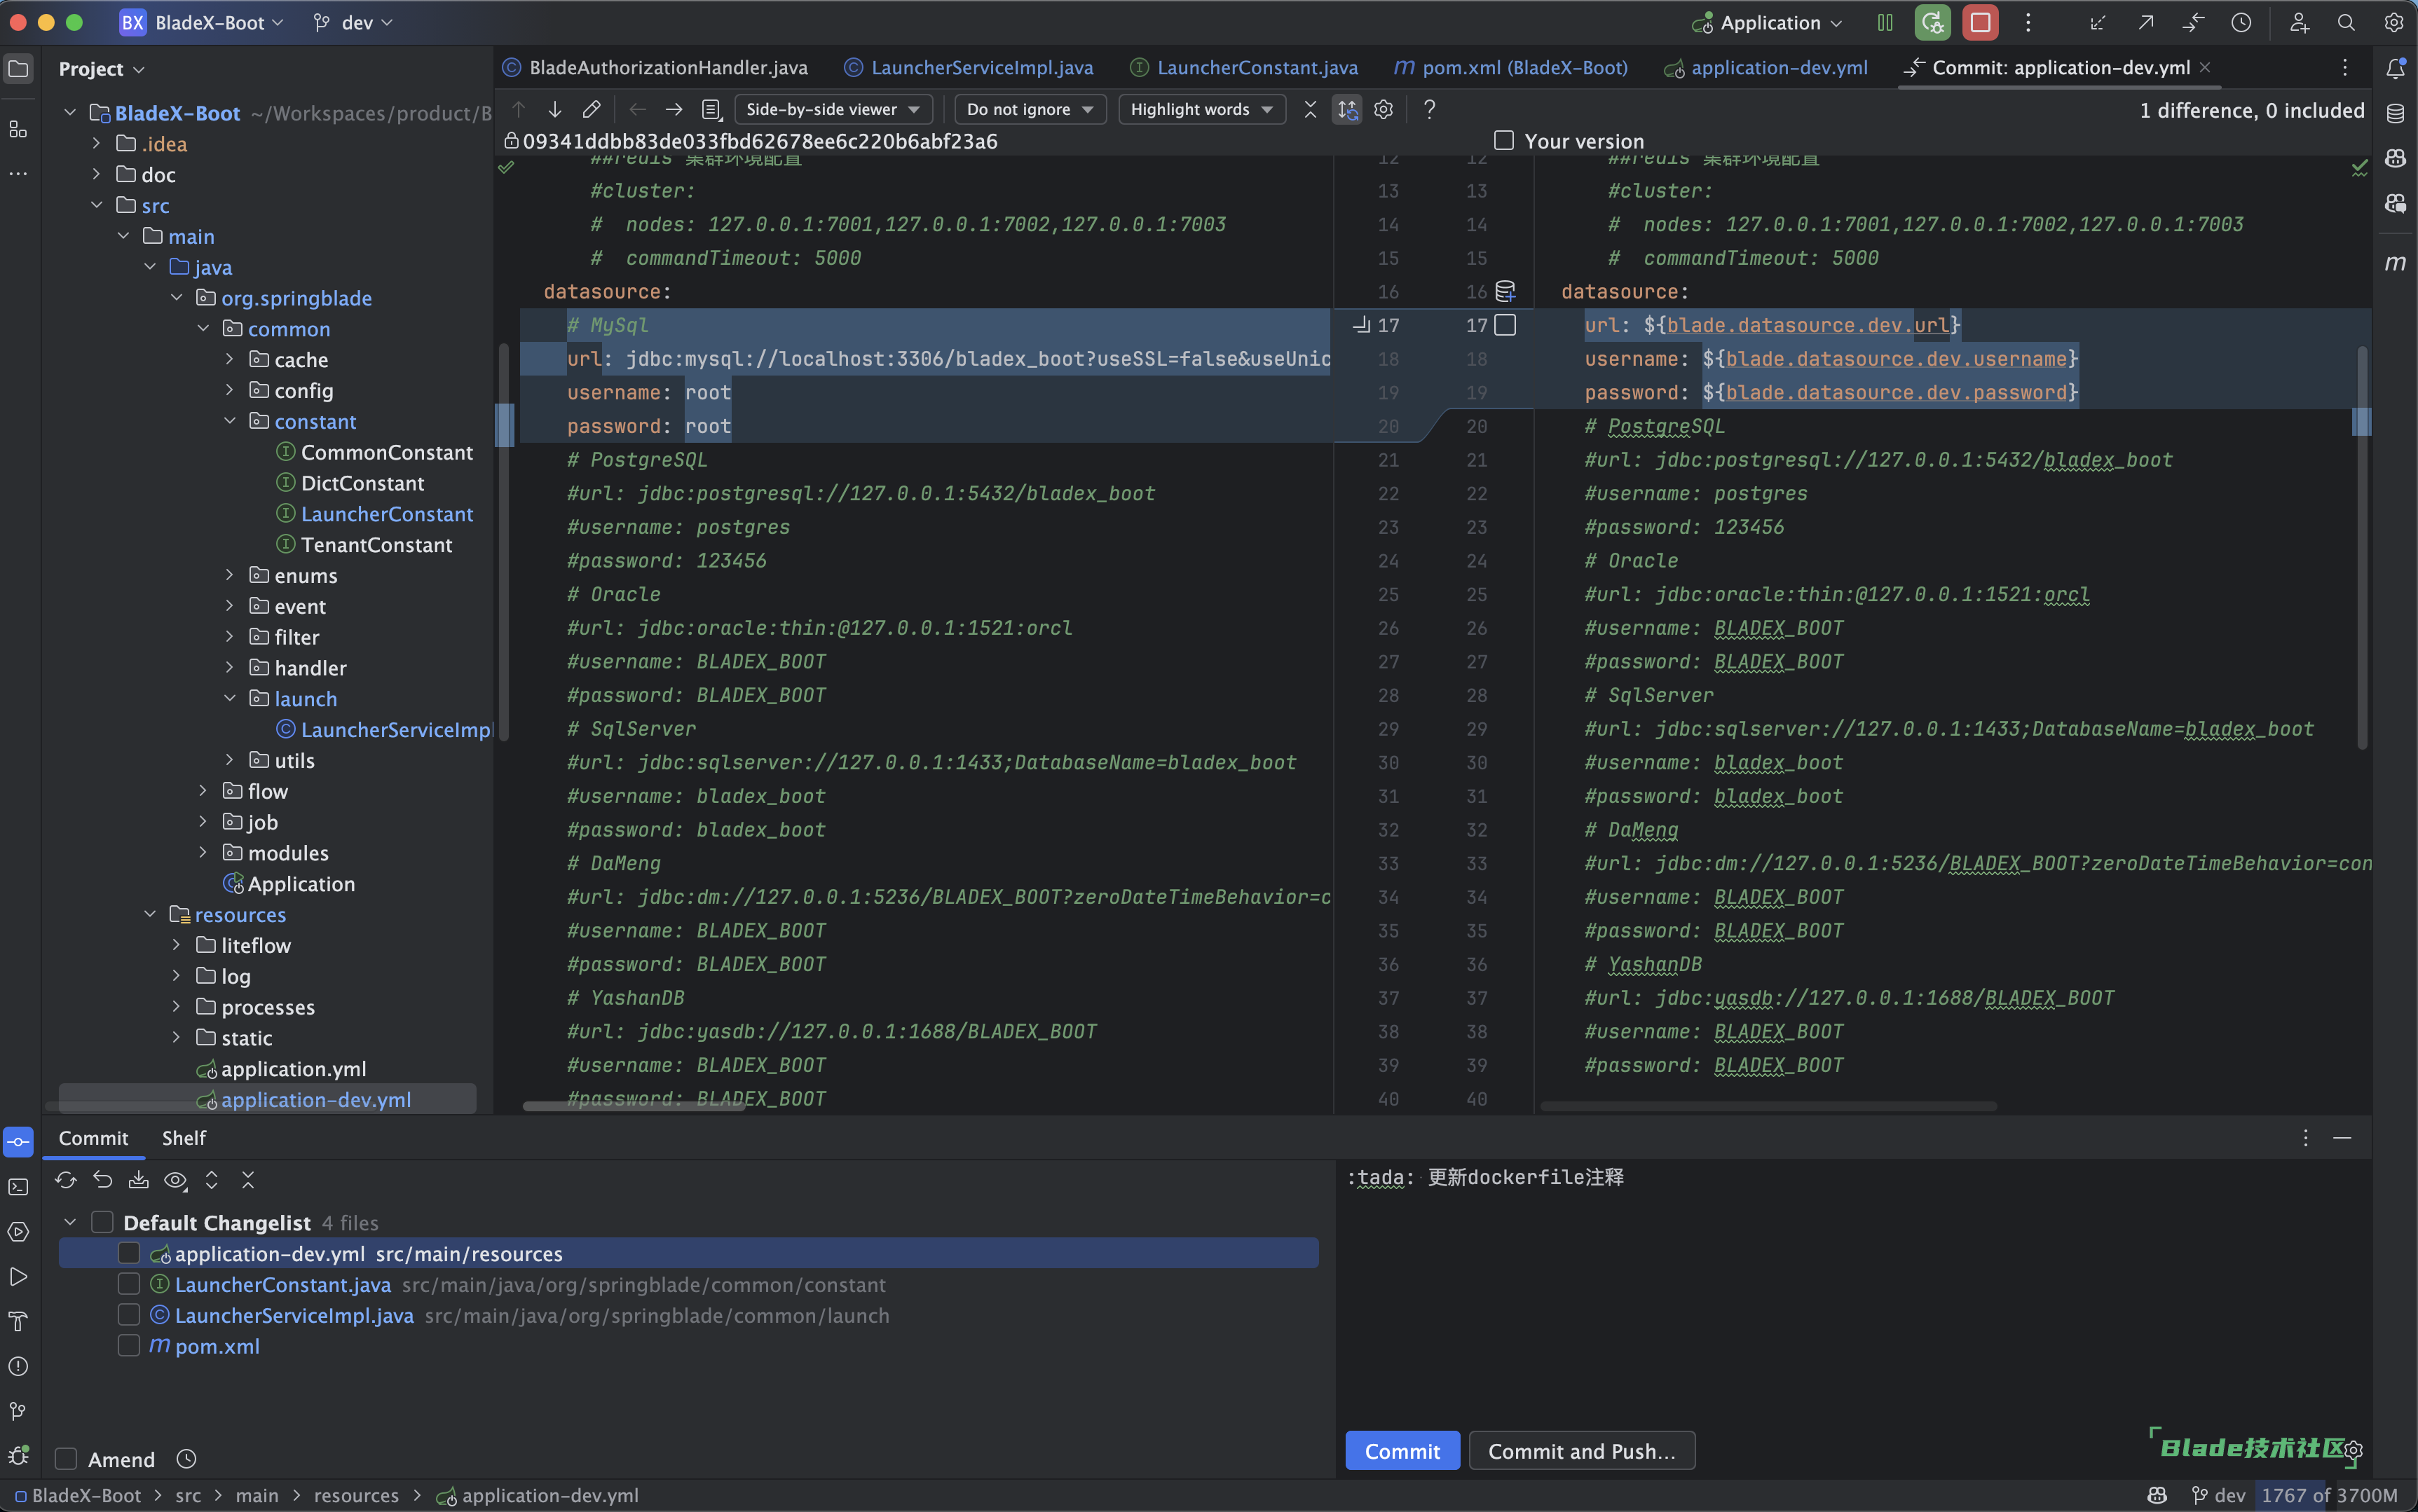Open Project view title dropdown
This screenshot has width=2418, height=1512.
(x=102, y=68)
